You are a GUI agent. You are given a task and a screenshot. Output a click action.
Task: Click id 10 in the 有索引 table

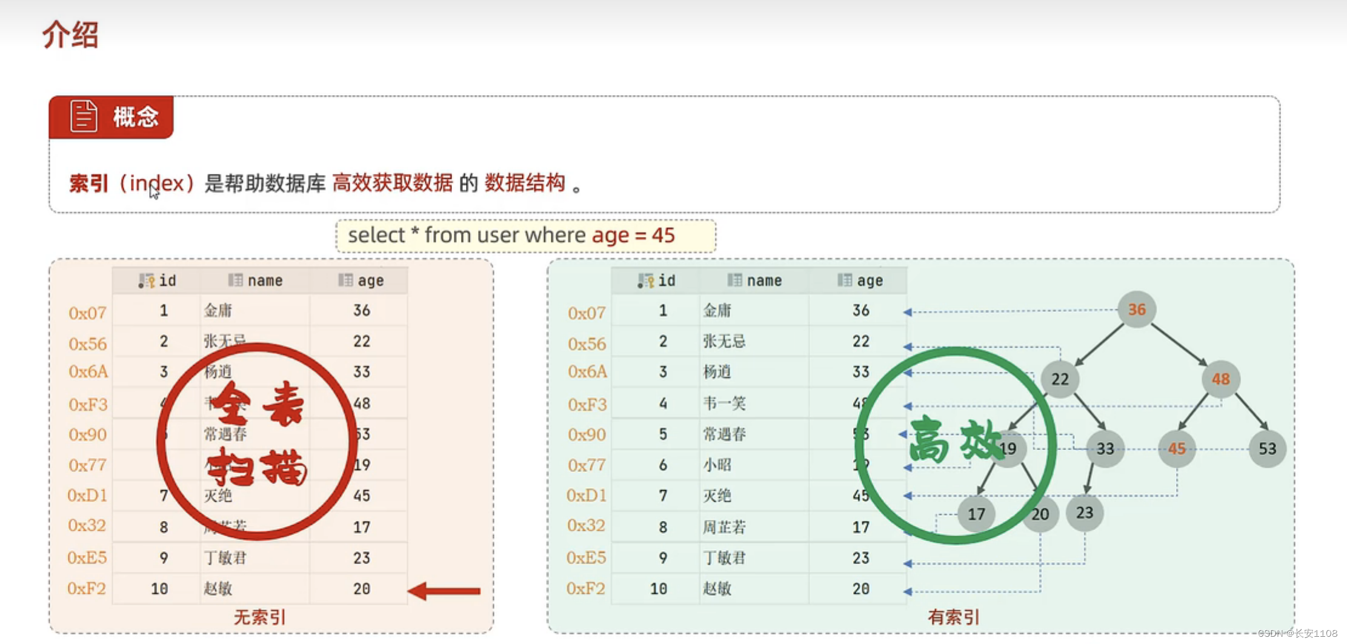(659, 588)
